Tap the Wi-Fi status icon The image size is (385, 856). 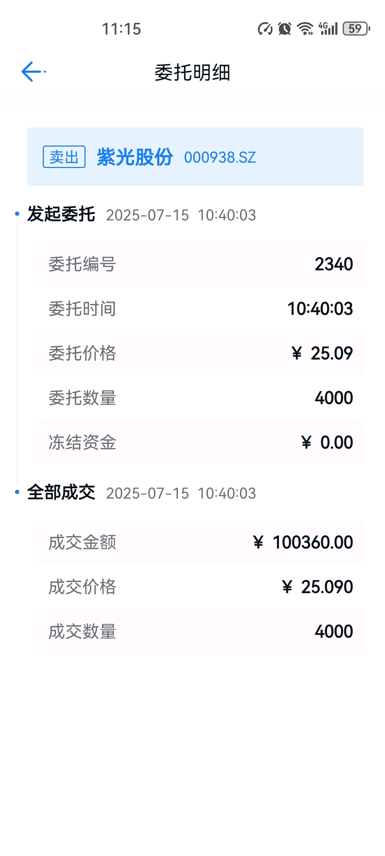click(306, 29)
